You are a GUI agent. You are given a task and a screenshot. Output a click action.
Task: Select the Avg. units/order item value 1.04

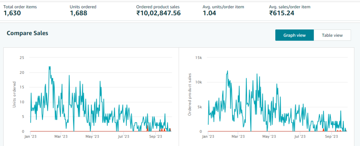tap(209, 13)
